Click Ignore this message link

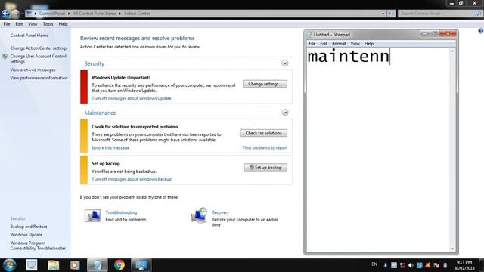click(x=110, y=148)
